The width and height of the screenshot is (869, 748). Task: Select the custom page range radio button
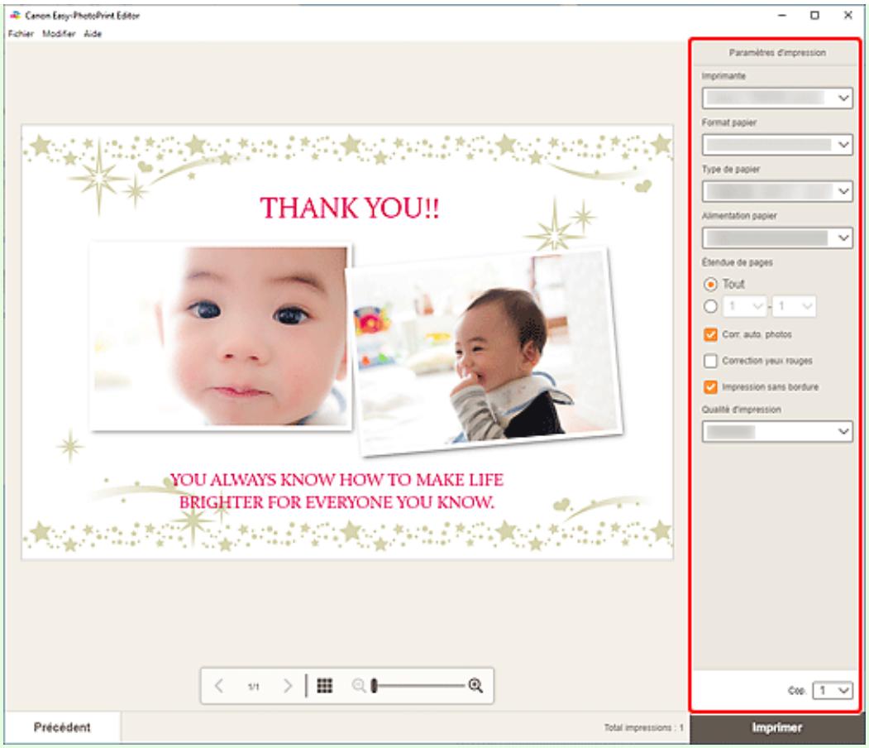pos(710,306)
